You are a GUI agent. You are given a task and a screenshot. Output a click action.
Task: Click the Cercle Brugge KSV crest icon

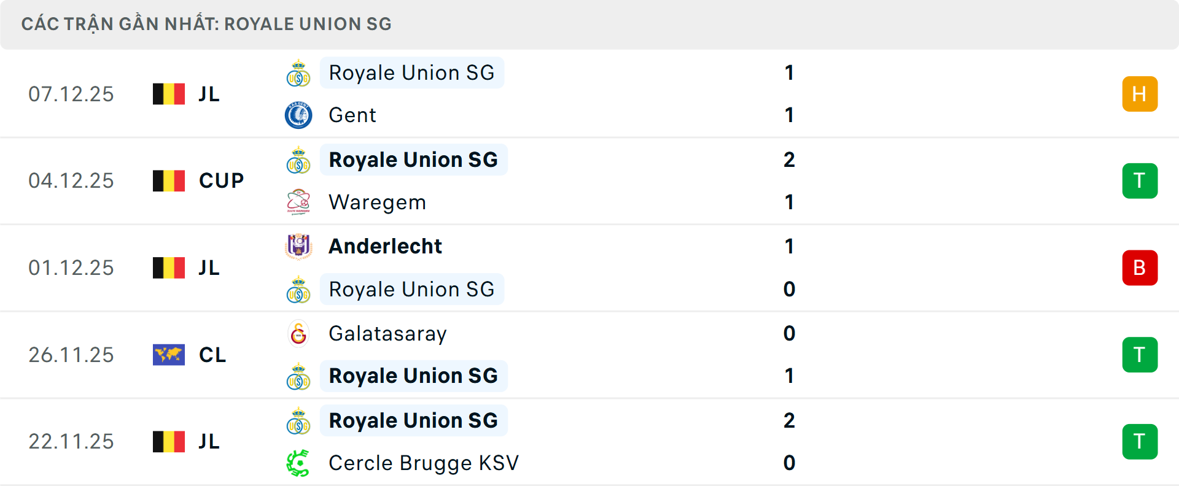[x=298, y=463]
